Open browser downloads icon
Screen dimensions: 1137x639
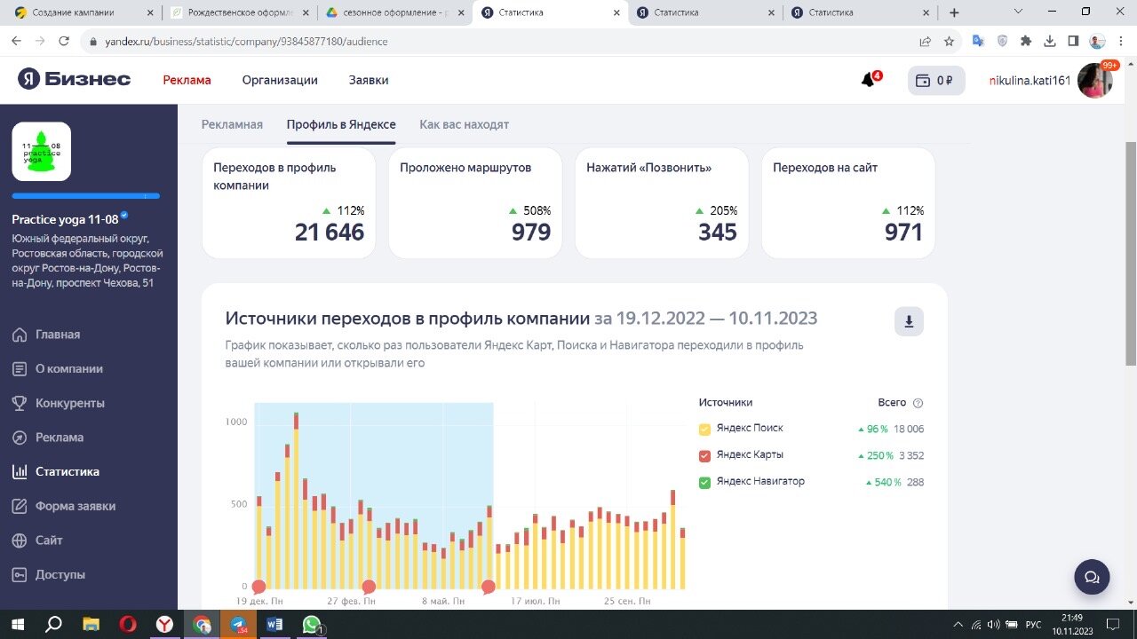[x=1050, y=41]
